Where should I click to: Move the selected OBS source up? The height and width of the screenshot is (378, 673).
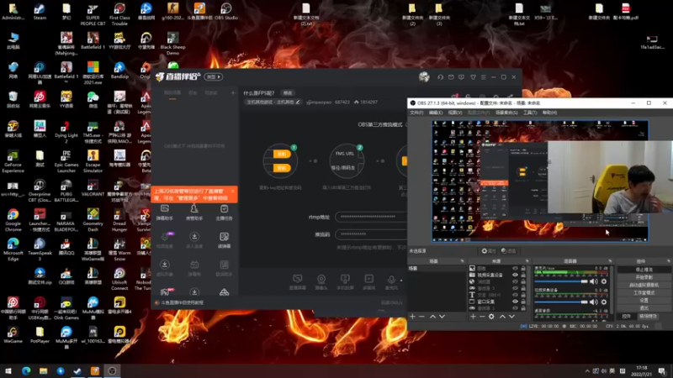point(502,317)
